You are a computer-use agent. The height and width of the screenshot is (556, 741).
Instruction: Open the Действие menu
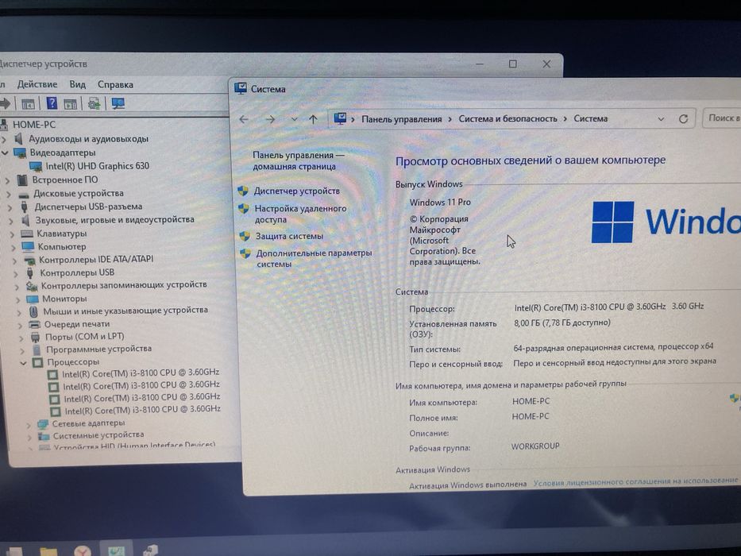click(37, 85)
